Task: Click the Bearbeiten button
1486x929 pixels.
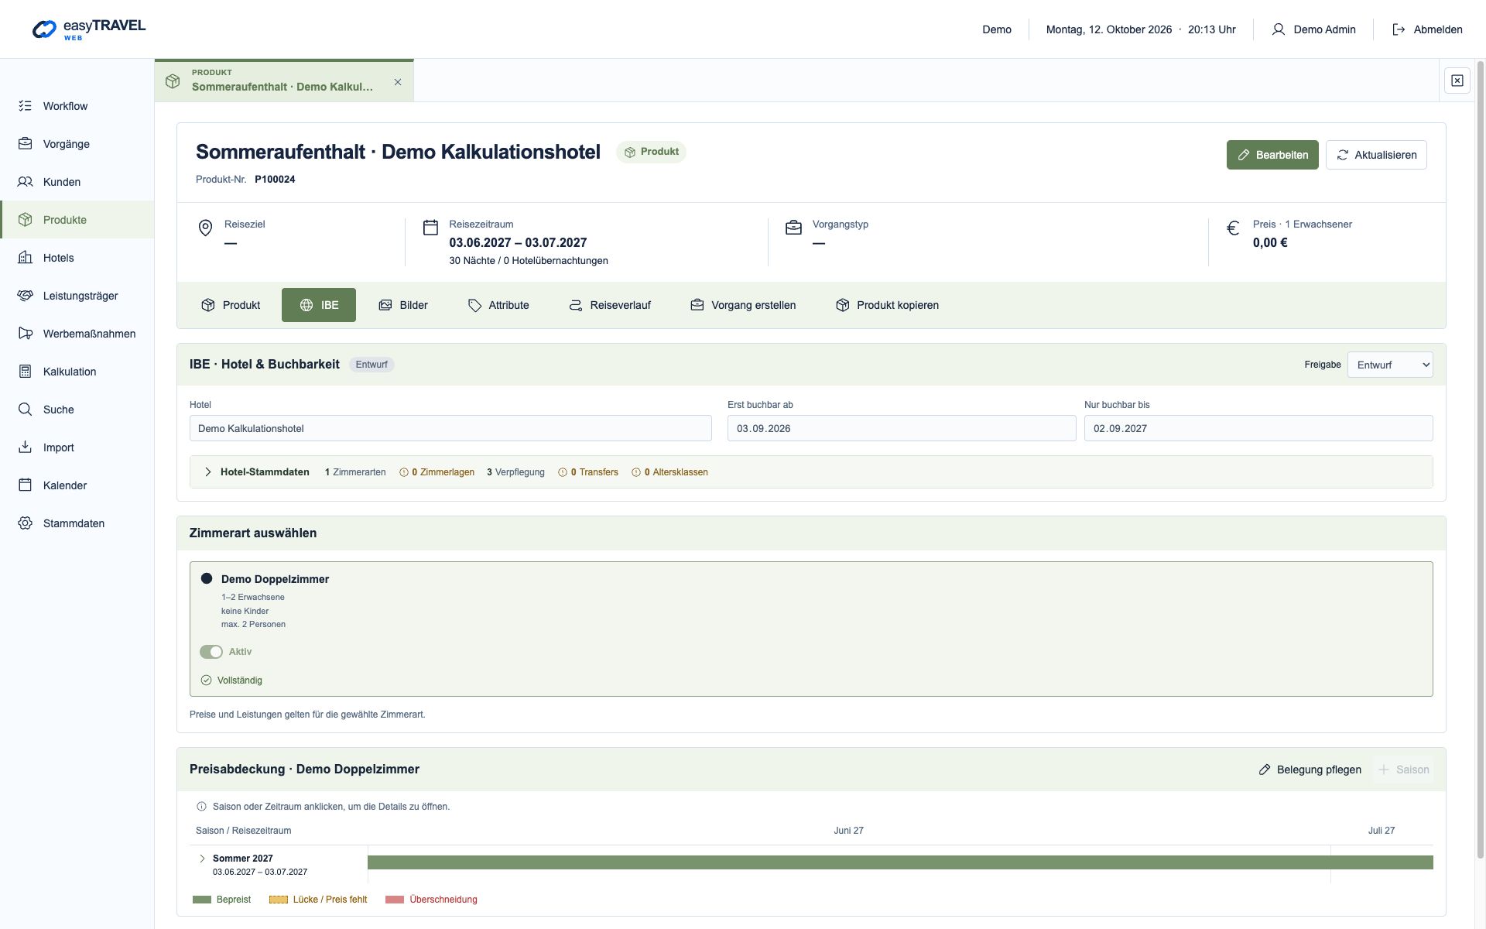Action: pos(1272,155)
